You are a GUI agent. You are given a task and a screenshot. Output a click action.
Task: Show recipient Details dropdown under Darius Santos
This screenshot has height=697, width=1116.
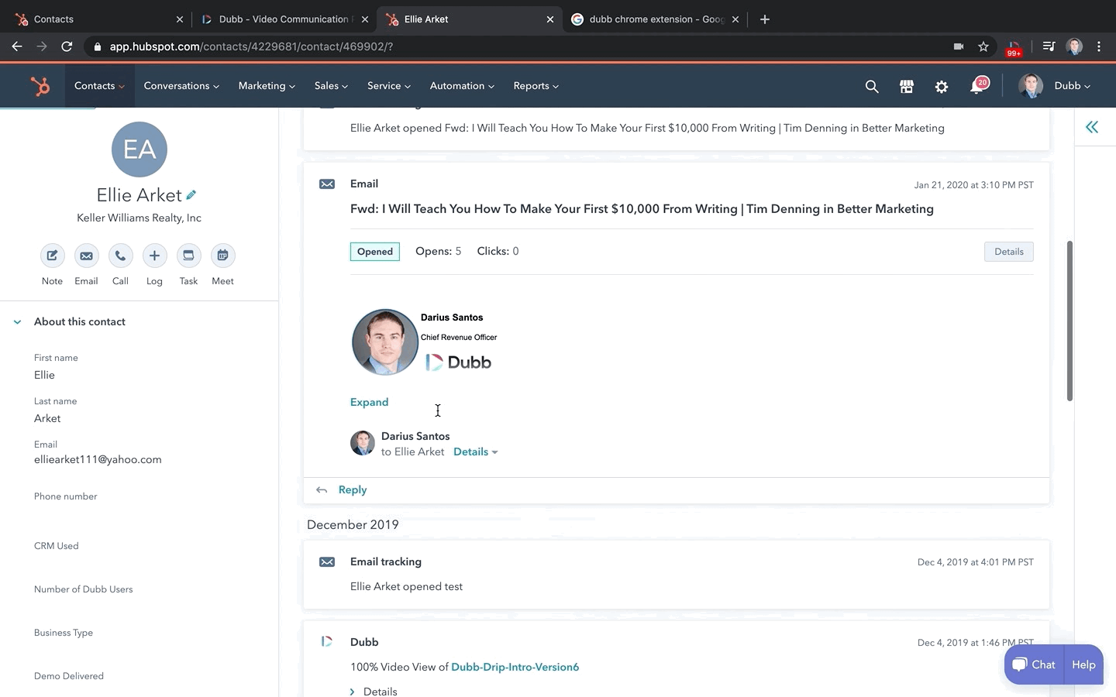click(475, 452)
